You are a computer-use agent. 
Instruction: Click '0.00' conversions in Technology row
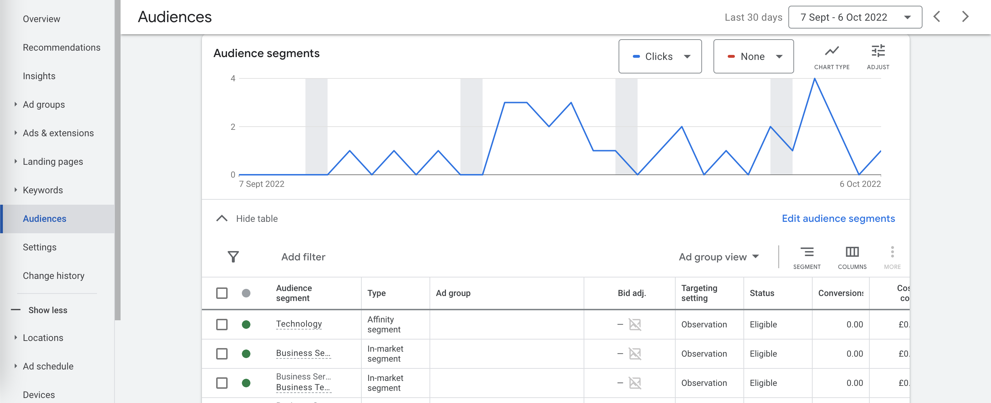[x=854, y=324]
